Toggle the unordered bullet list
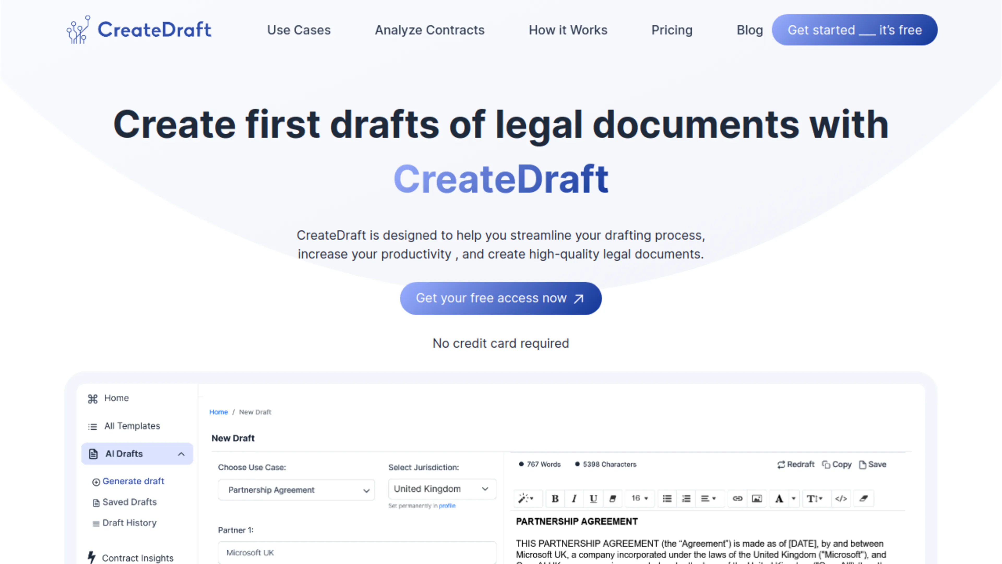Viewport: 1002px width, 564px height. 667,498
